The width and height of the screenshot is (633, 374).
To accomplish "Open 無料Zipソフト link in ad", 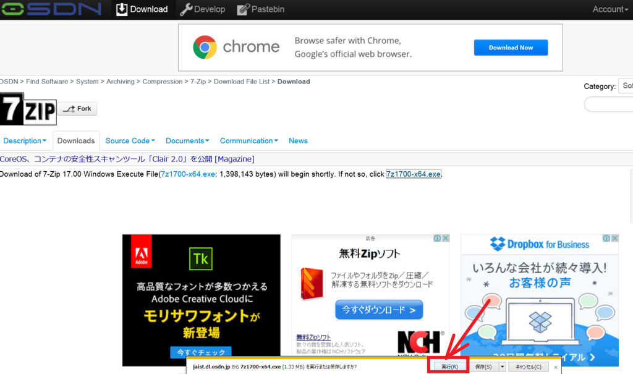I will [x=313, y=338].
